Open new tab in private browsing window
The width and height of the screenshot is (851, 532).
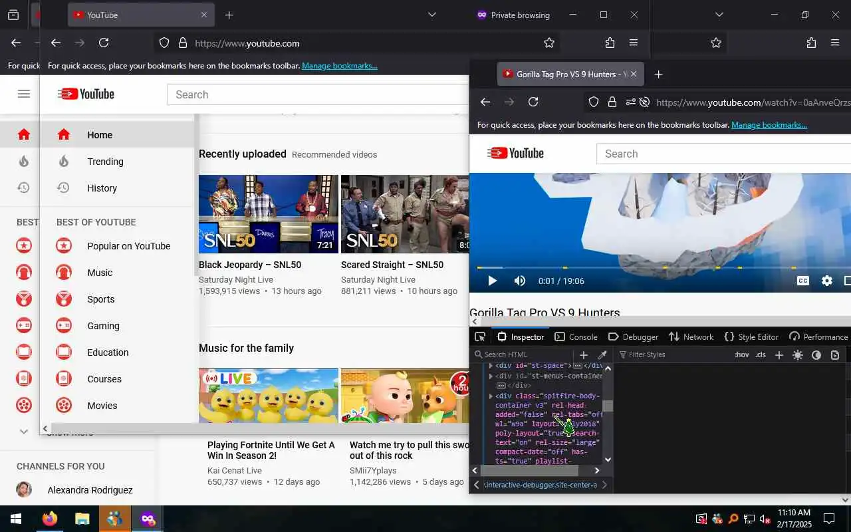coord(229,15)
